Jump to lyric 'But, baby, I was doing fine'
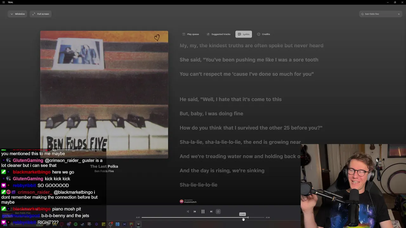The width and height of the screenshot is (406, 228). [x=212, y=114]
